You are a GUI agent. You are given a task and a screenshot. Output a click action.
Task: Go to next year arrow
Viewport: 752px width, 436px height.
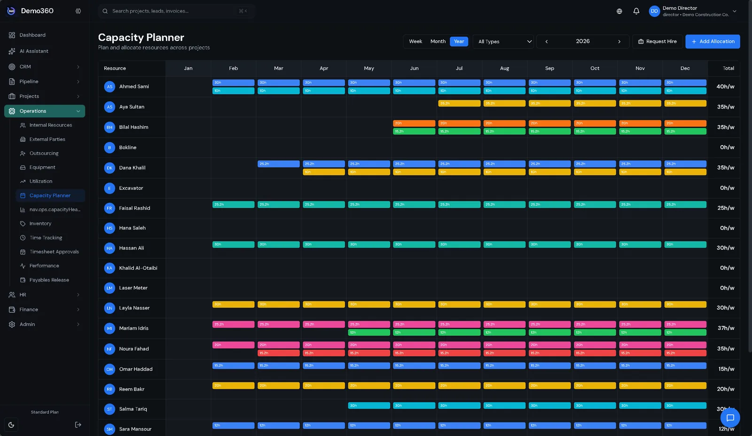(619, 41)
